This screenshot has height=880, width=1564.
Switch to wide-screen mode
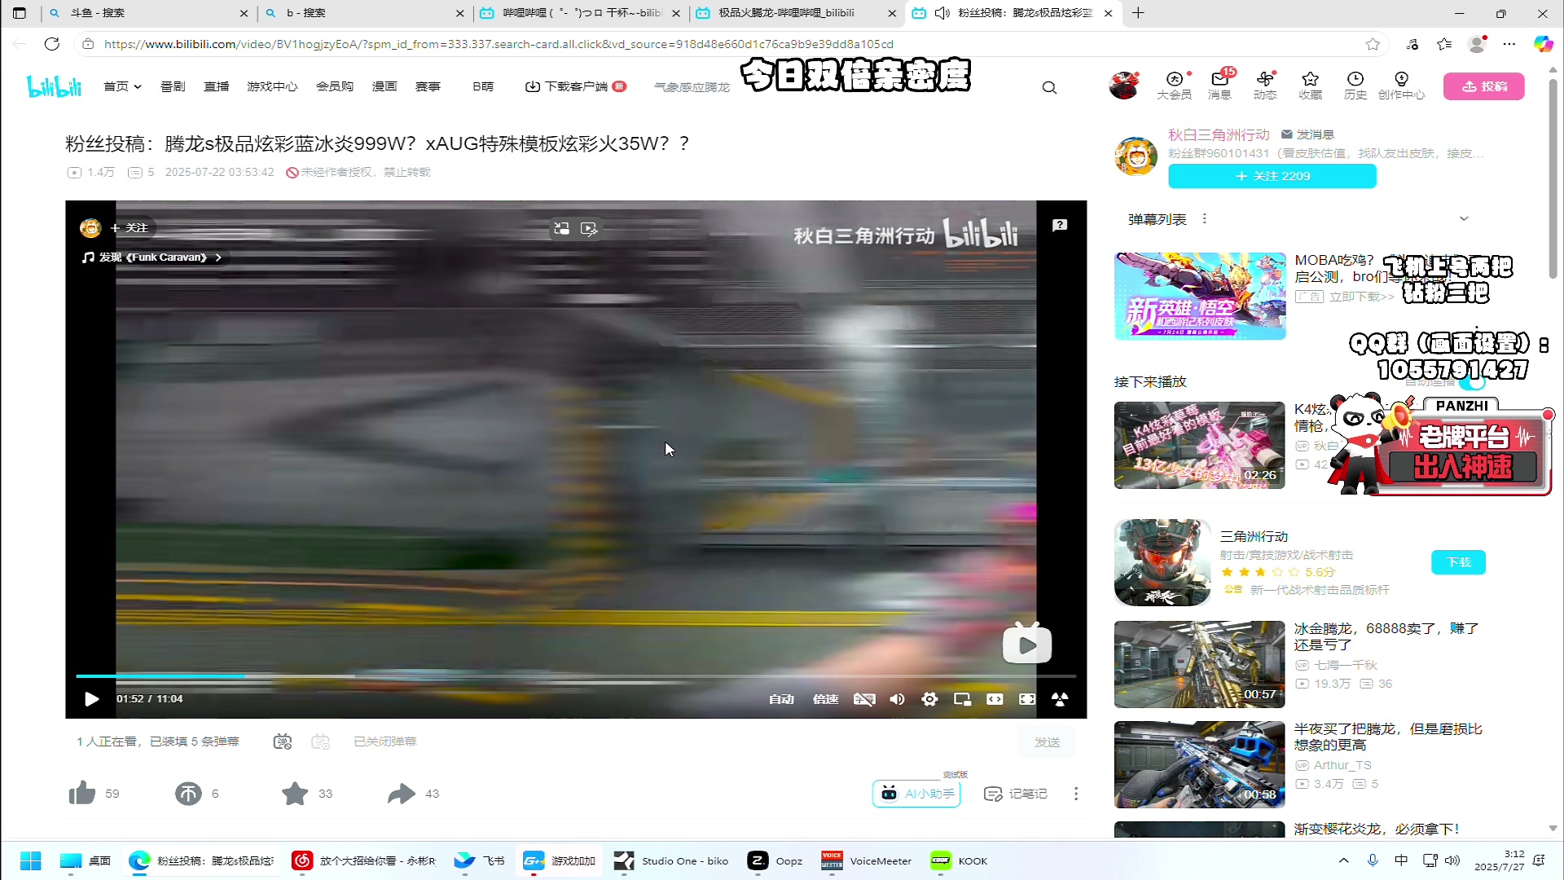coord(995,699)
